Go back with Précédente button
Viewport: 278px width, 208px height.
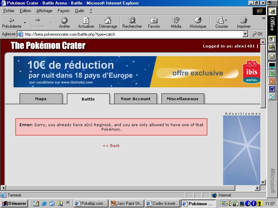(x=11, y=21)
